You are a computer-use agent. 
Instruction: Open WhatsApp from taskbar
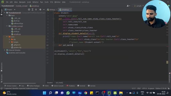pos(68,93)
